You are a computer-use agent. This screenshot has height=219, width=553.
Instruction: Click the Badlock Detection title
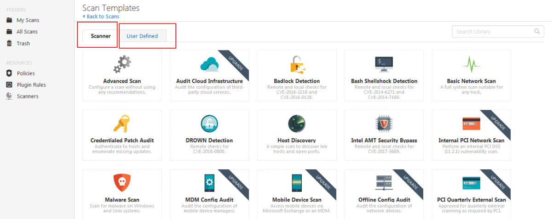[297, 81]
